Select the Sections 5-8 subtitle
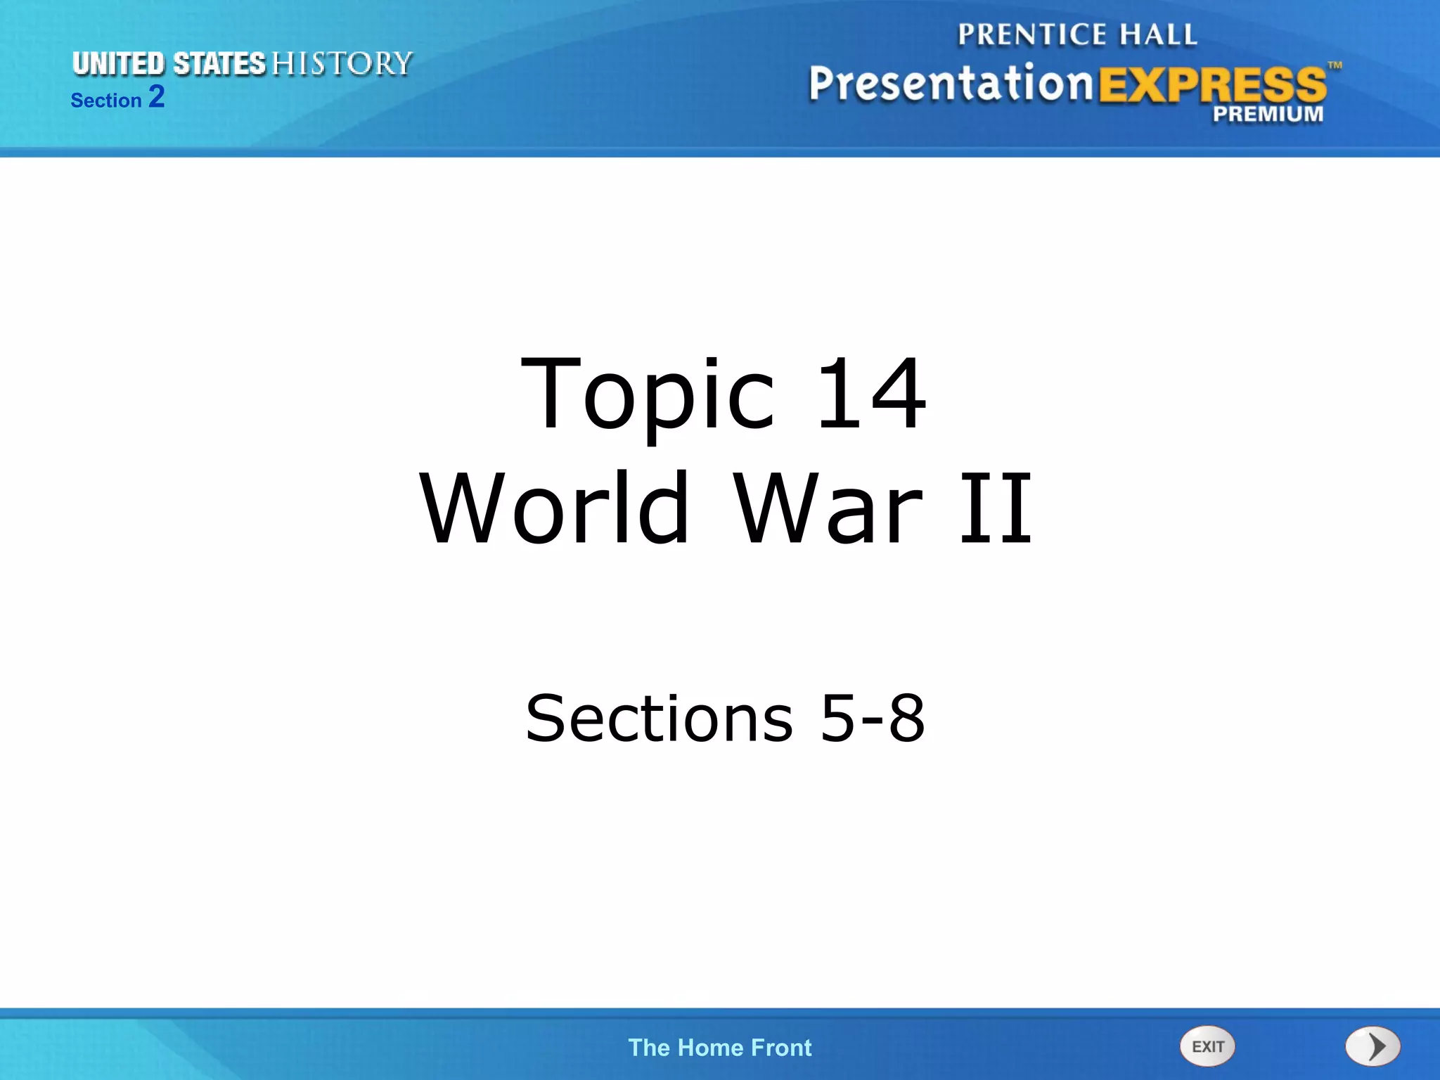This screenshot has width=1440, height=1080. point(725,718)
